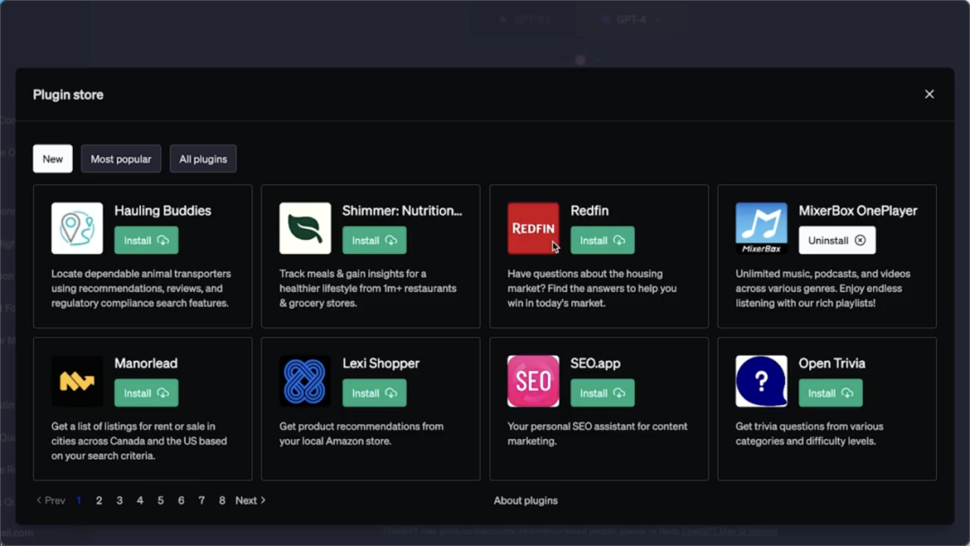Click the 'Unlimited music, podcasts, and videos' description
This screenshot has width=970, height=546.
[x=823, y=288]
